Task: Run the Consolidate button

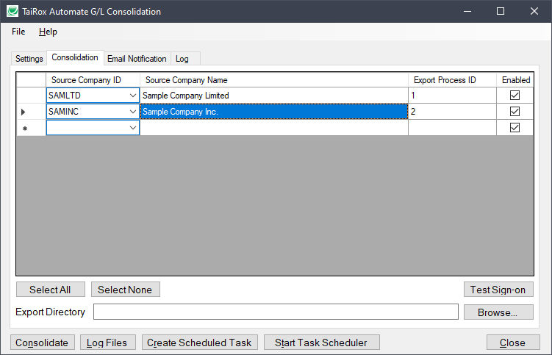Action: click(x=42, y=343)
